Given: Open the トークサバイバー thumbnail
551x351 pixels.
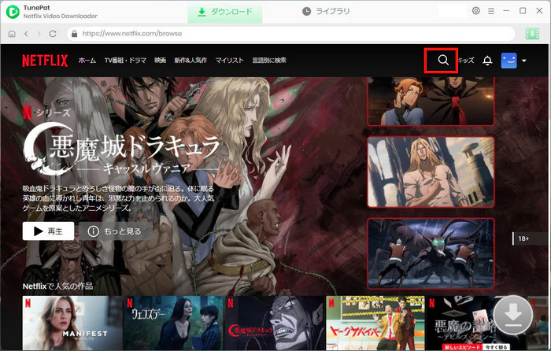Looking at the screenshot, I should click(x=375, y=323).
